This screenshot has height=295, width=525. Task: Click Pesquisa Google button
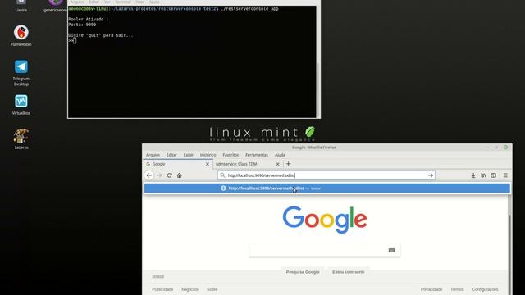coord(303,272)
